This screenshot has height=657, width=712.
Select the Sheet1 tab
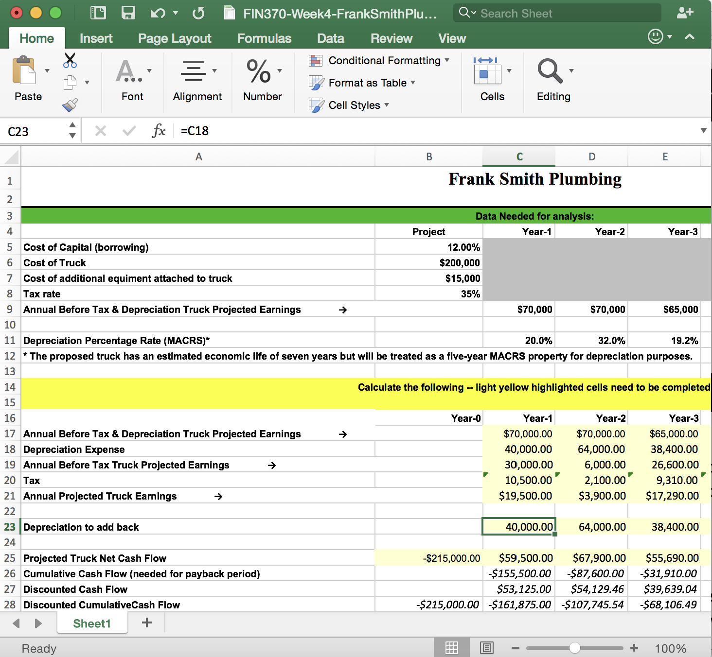(92, 623)
